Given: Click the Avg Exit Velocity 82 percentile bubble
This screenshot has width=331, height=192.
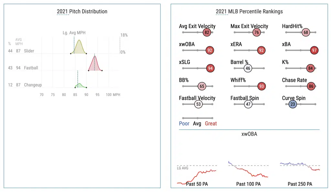Looking at the screenshot, I should pyautogui.click(x=207, y=32).
